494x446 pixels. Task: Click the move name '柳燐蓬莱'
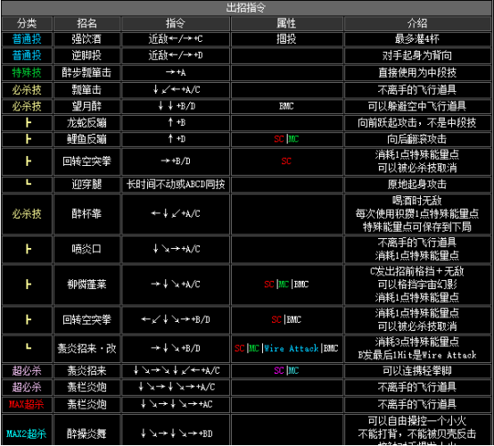[86, 285]
